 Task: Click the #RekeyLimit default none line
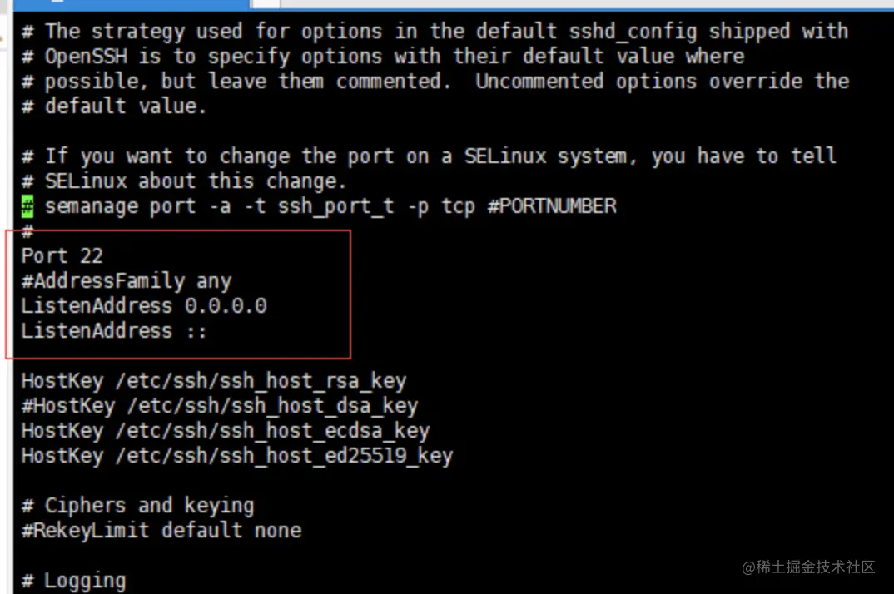point(161,531)
